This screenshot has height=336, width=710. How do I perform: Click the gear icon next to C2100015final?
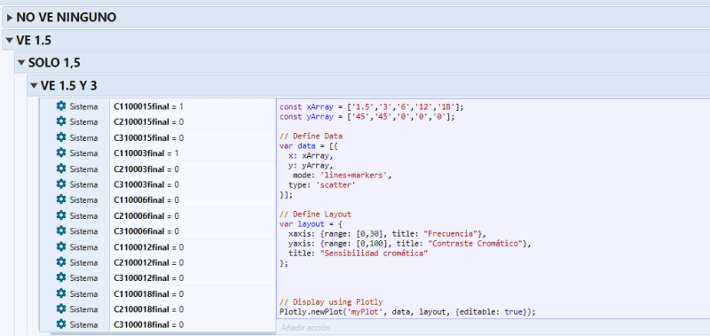click(61, 121)
